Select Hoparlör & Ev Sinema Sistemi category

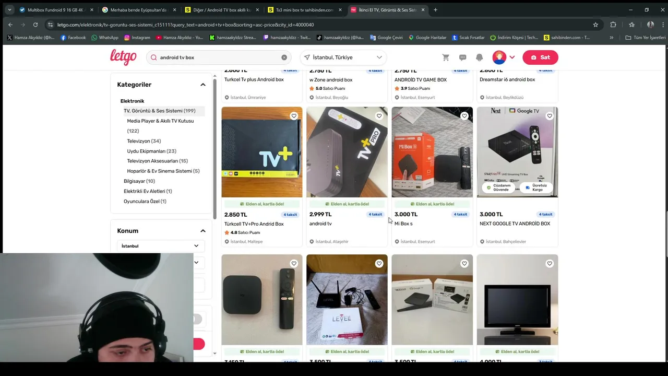(x=163, y=171)
